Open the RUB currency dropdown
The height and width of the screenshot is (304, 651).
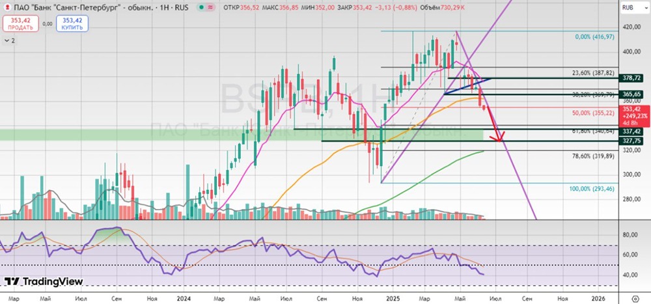633,8
